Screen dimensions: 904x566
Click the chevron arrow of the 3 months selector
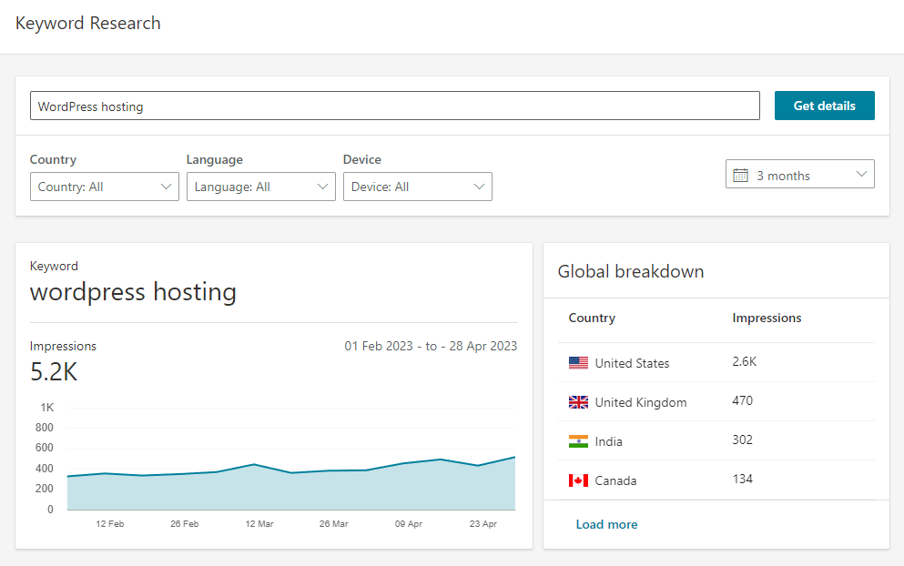(862, 174)
